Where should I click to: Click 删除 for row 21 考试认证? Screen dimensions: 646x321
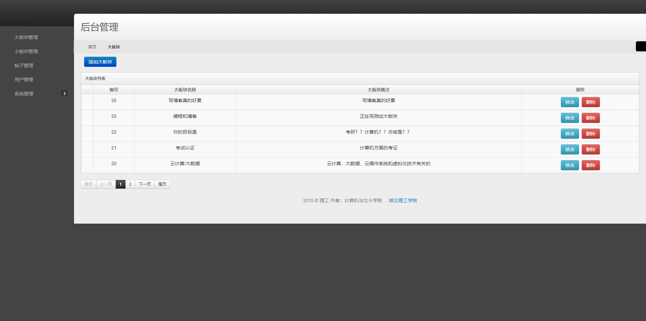click(x=590, y=149)
